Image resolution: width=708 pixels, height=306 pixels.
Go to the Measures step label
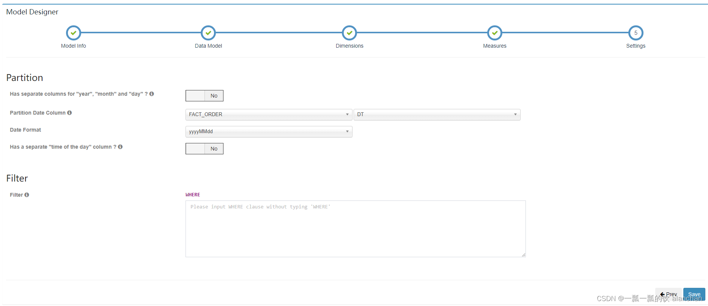point(495,46)
